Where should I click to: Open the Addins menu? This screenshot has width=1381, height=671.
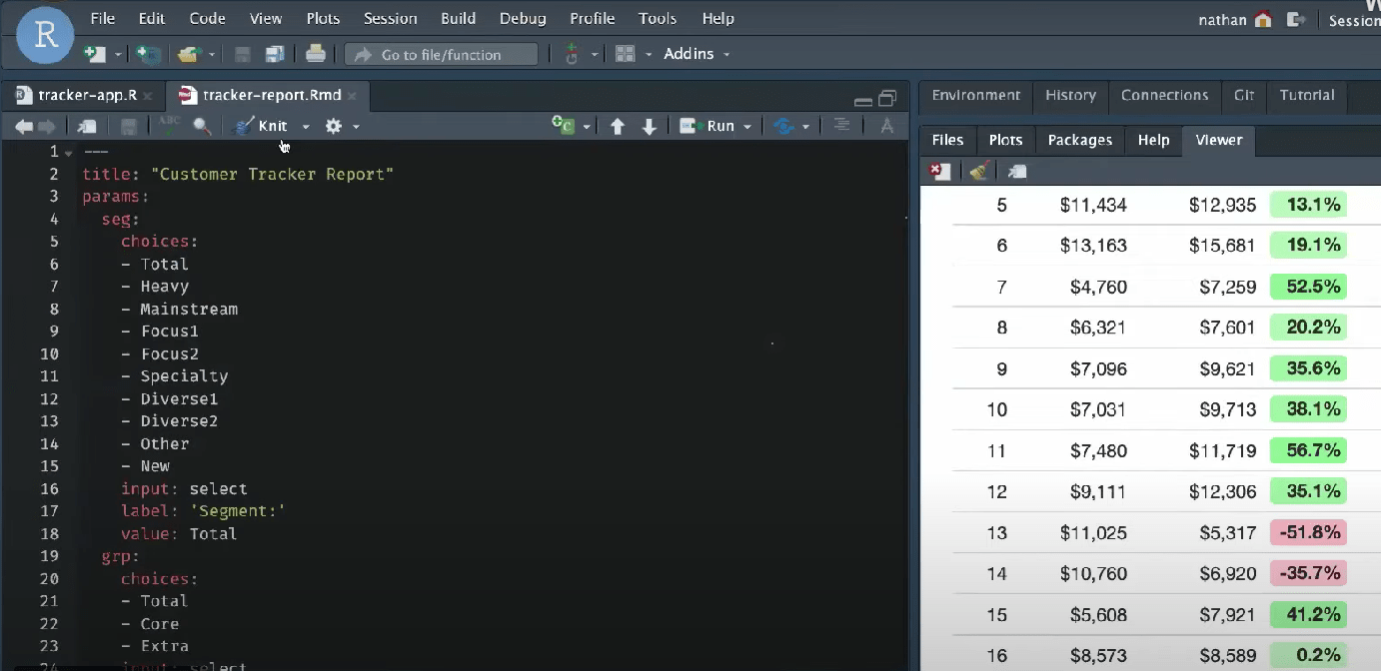coord(696,54)
